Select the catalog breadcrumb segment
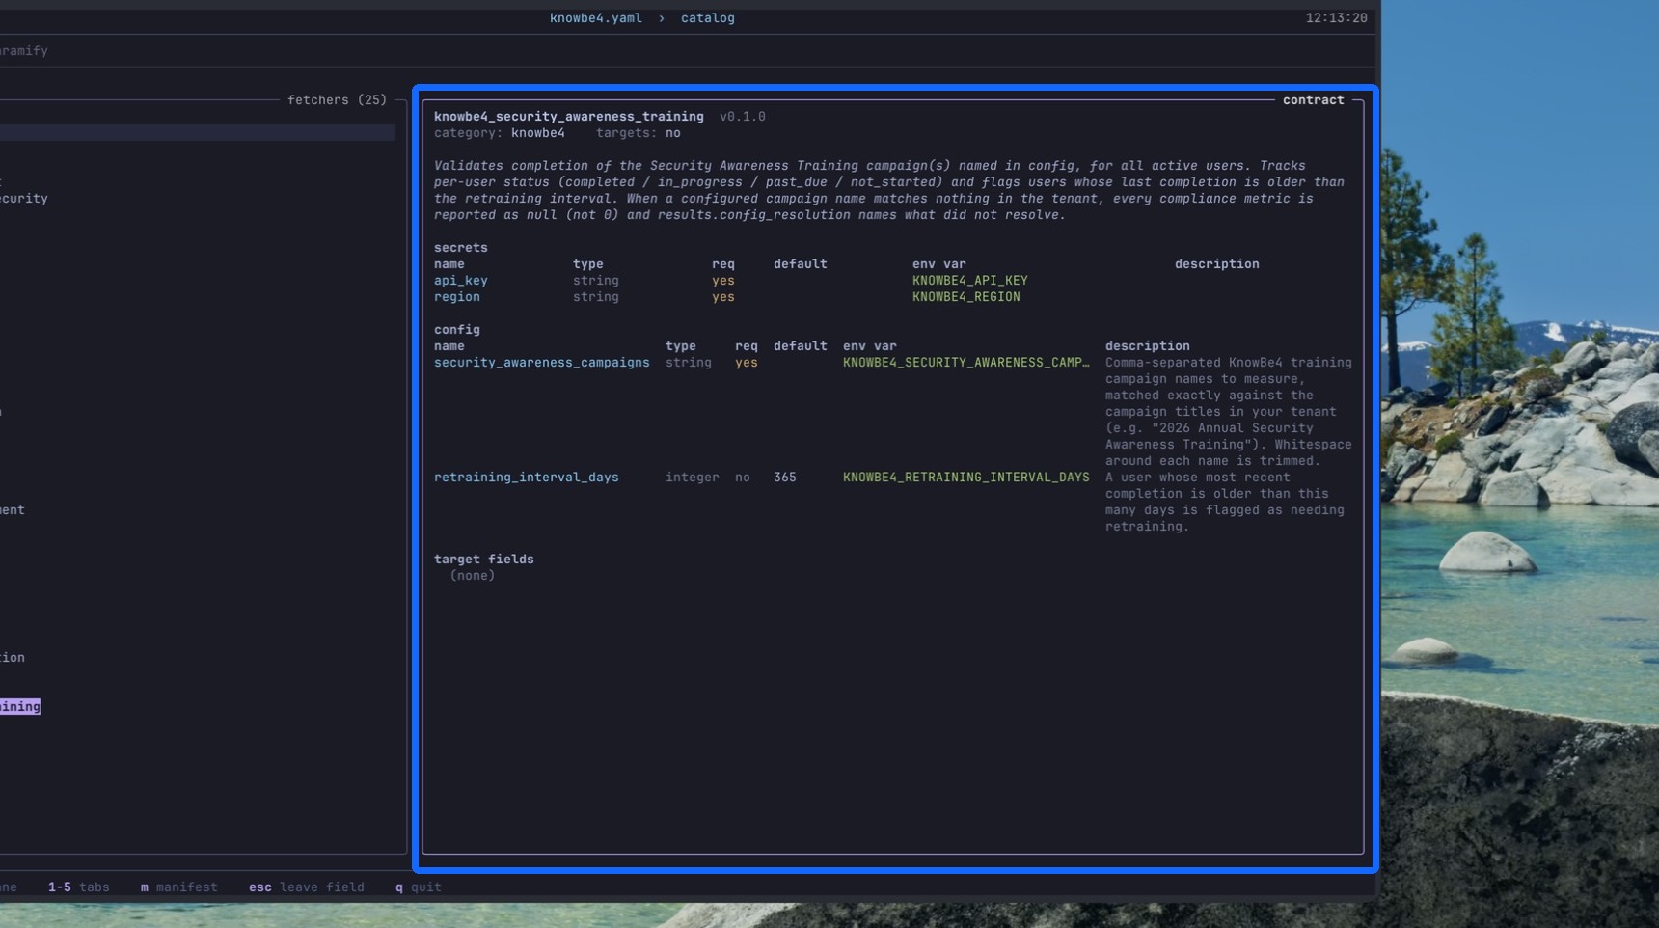This screenshot has width=1659, height=928. point(707,18)
